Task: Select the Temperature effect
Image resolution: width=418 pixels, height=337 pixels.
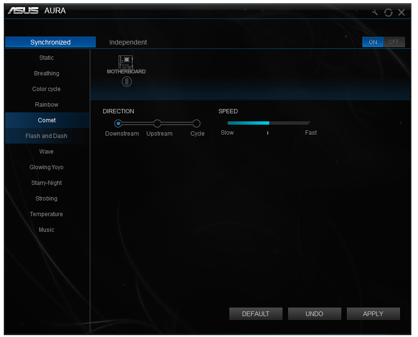Action: [46, 214]
